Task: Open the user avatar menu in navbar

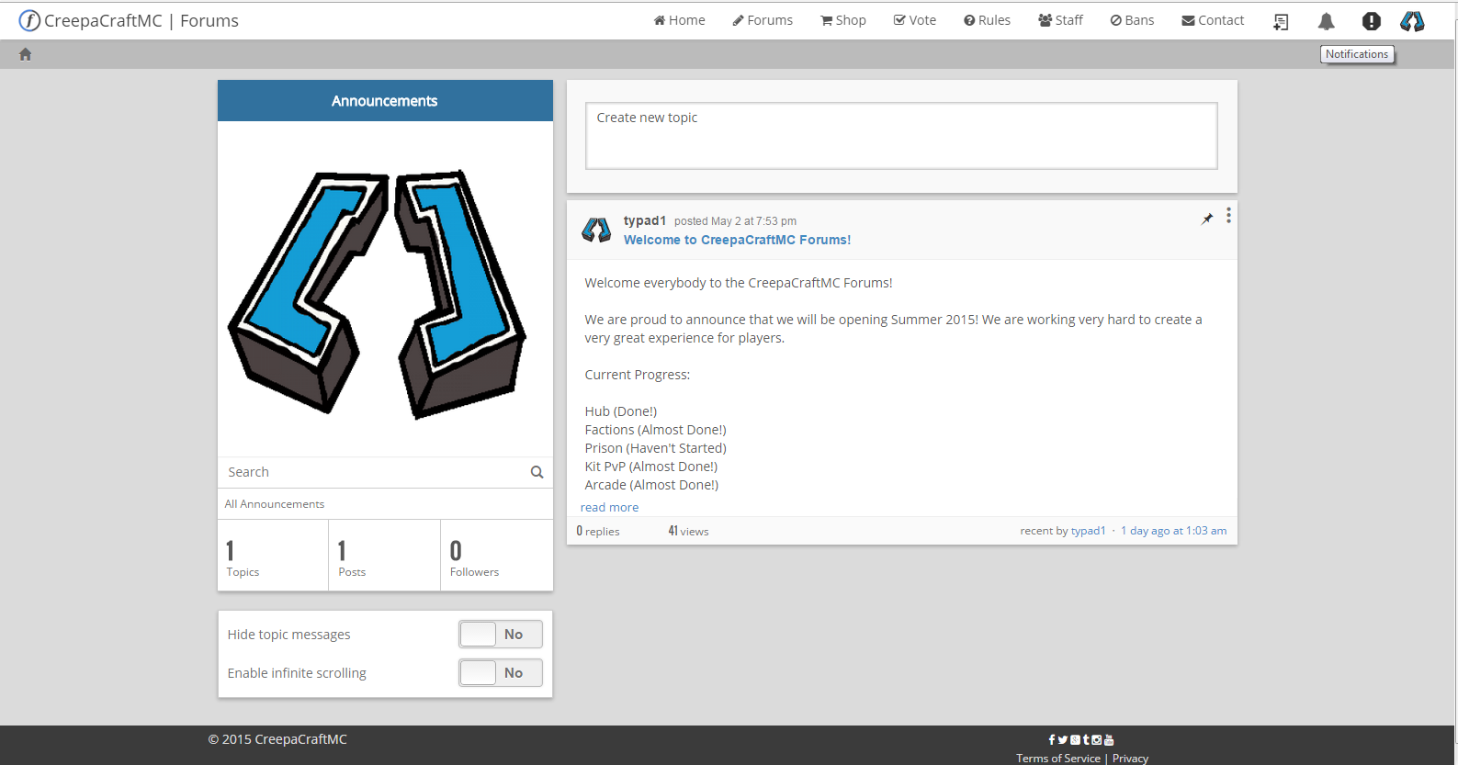Action: (1412, 21)
